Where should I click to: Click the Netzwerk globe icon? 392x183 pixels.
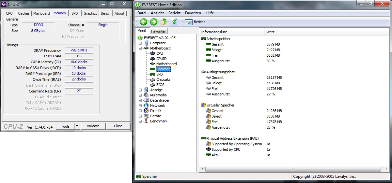click(x=146, y=106)
